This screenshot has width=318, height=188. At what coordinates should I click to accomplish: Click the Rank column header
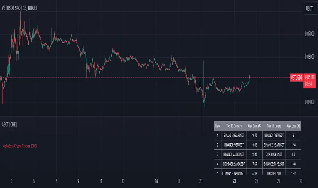[218, 126]
